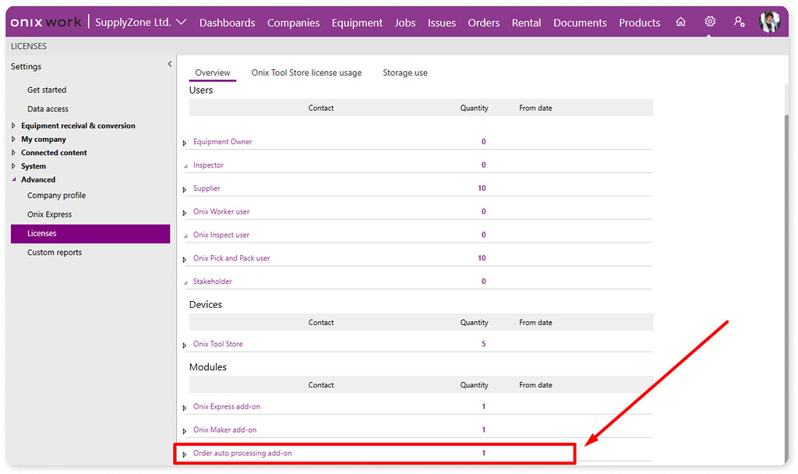The height and width of the screenshot is (474, 798).
Task: Expand the Supplier license row
Action: pos(184,188)
